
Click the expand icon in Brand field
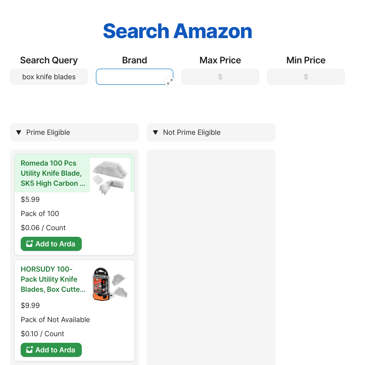pyautogui.click(x=170, y=82)
